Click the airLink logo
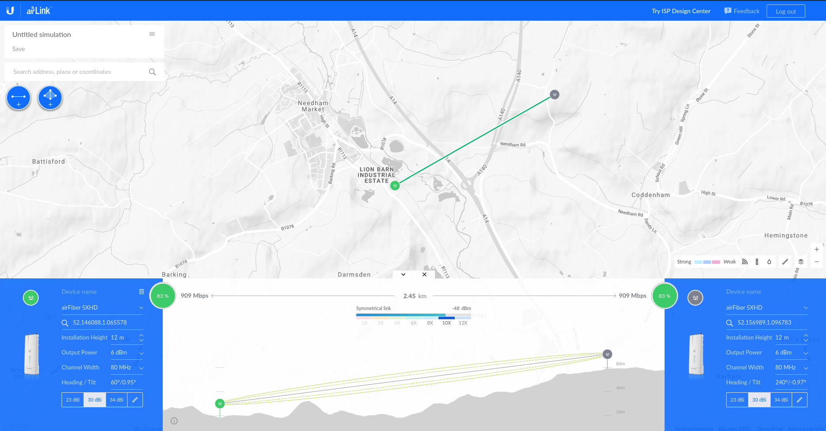The width and height of the screenshot is (826, 431). click(x=39, y=11)
